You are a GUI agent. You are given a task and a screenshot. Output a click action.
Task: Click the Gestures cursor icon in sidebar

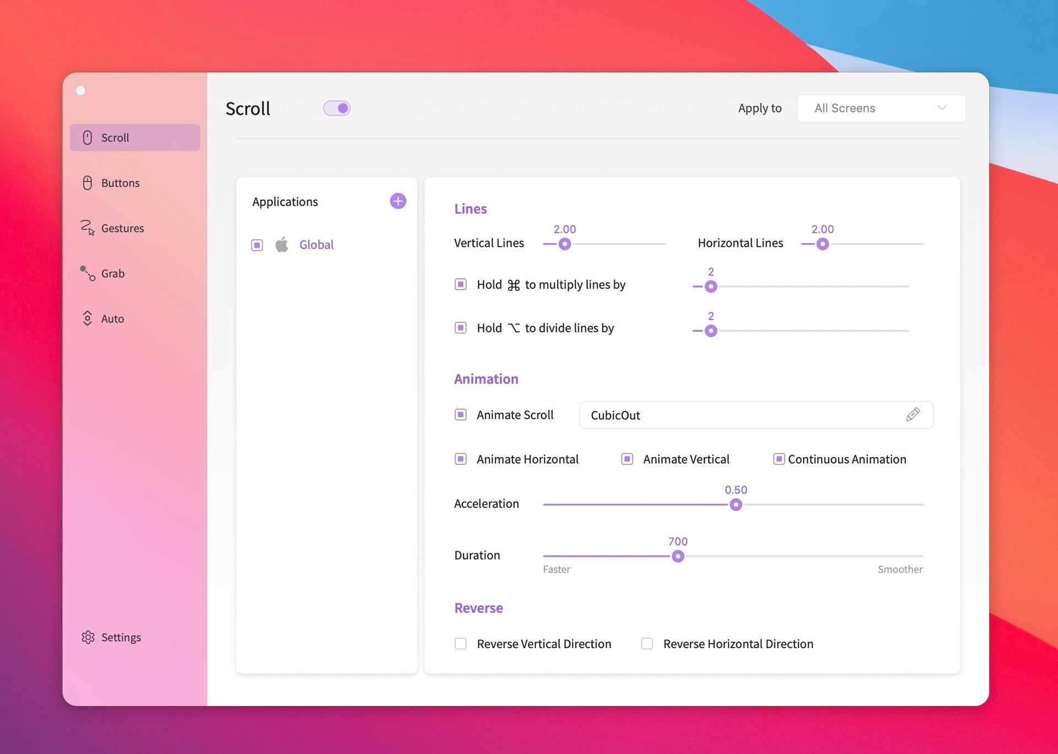pos(87,228)
